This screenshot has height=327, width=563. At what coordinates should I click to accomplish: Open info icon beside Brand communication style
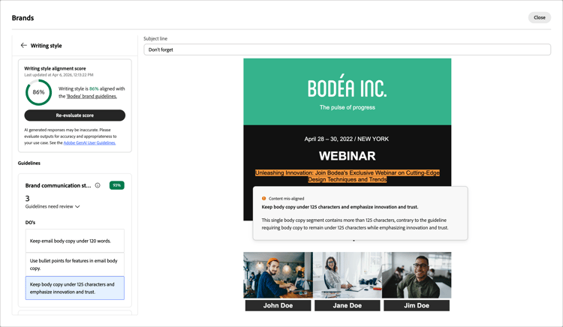point(98,185)
